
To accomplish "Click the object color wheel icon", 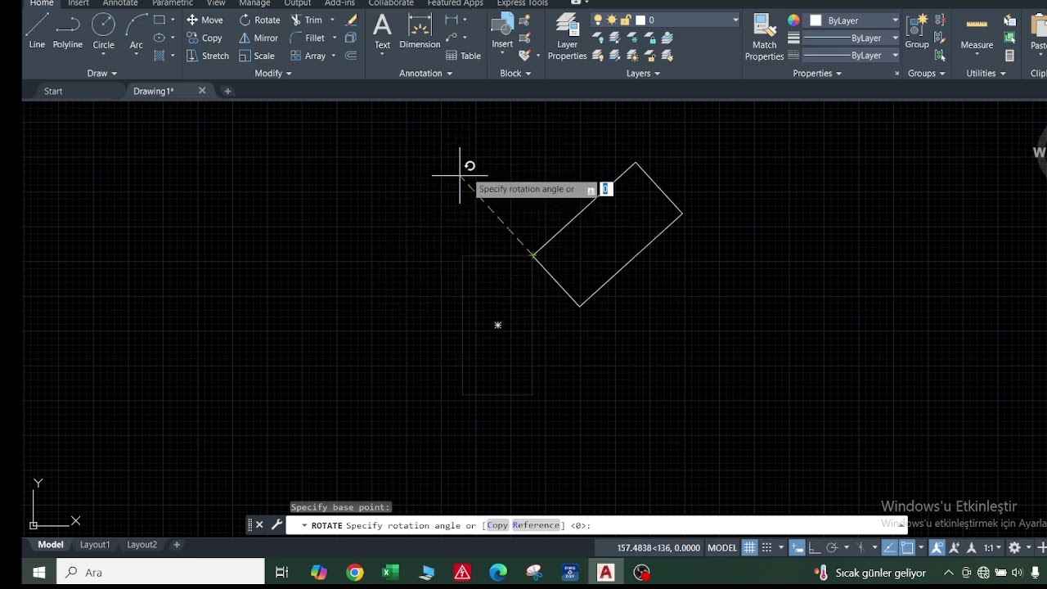I will point(793,20).
